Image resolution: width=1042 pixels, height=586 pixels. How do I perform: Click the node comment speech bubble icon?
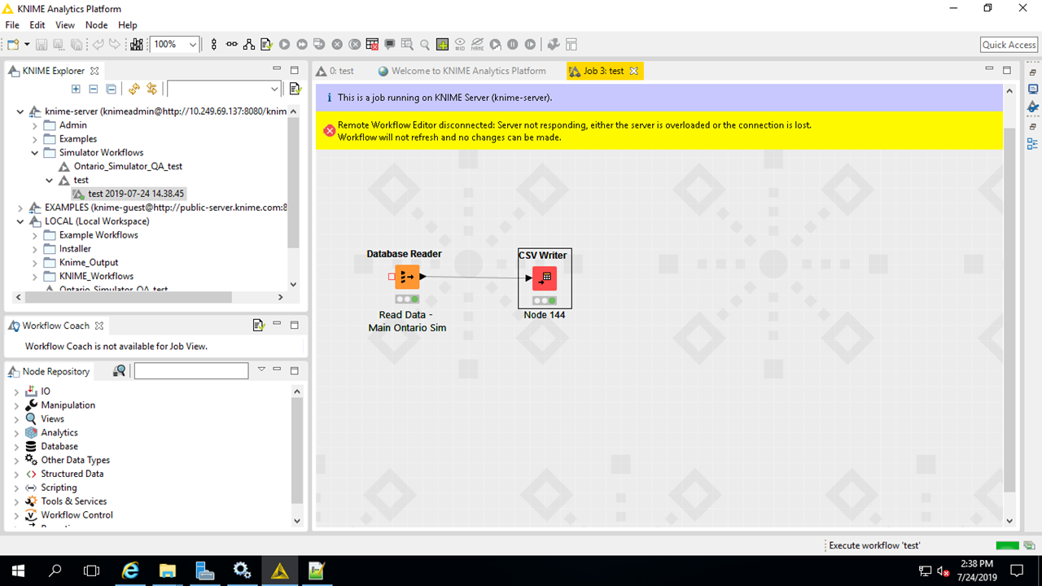[390, 45]
